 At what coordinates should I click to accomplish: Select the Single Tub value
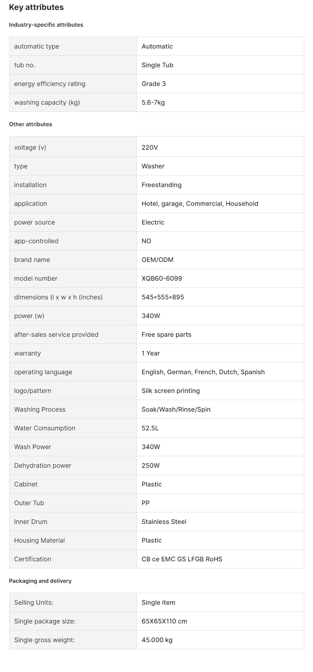point(157,65)
